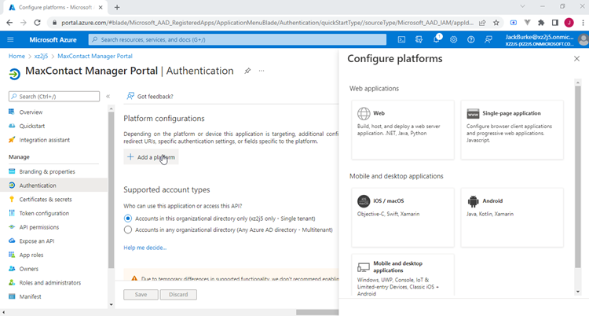Go to MaxContact Manager Portal breadcrumb
The width and height of the screenshot is (589, 316).
95,56
